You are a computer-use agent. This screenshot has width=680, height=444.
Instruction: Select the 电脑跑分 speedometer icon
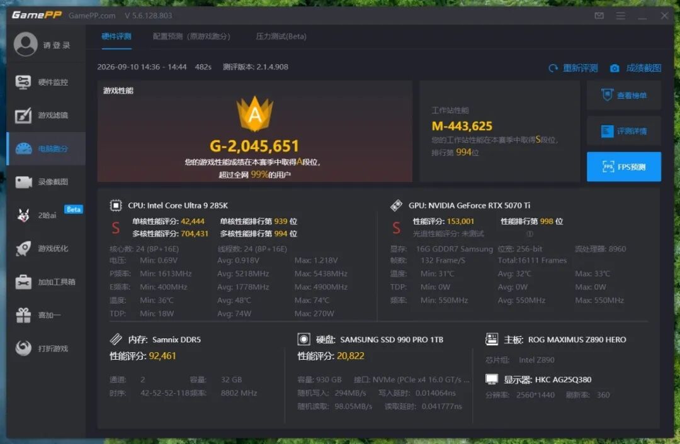coord(23,148)
